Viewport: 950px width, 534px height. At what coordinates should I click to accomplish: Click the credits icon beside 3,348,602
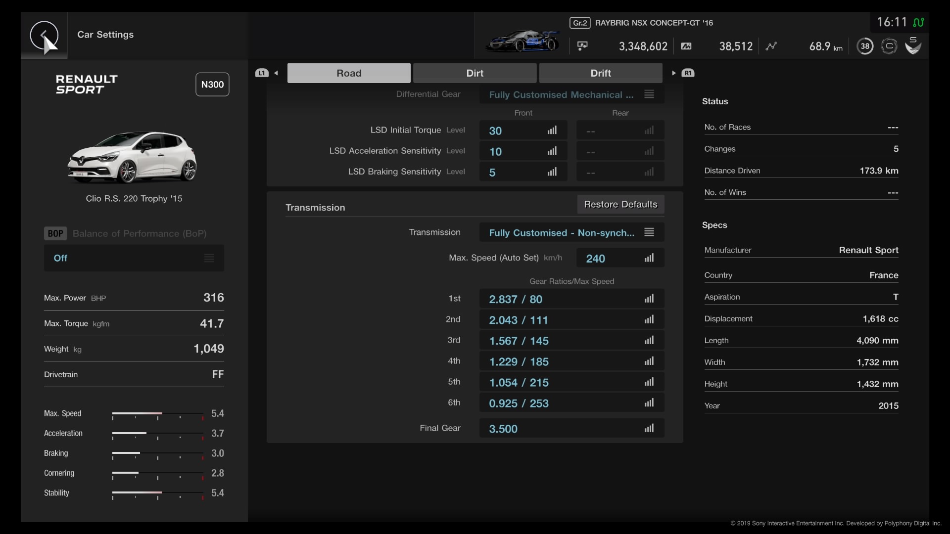582,46
